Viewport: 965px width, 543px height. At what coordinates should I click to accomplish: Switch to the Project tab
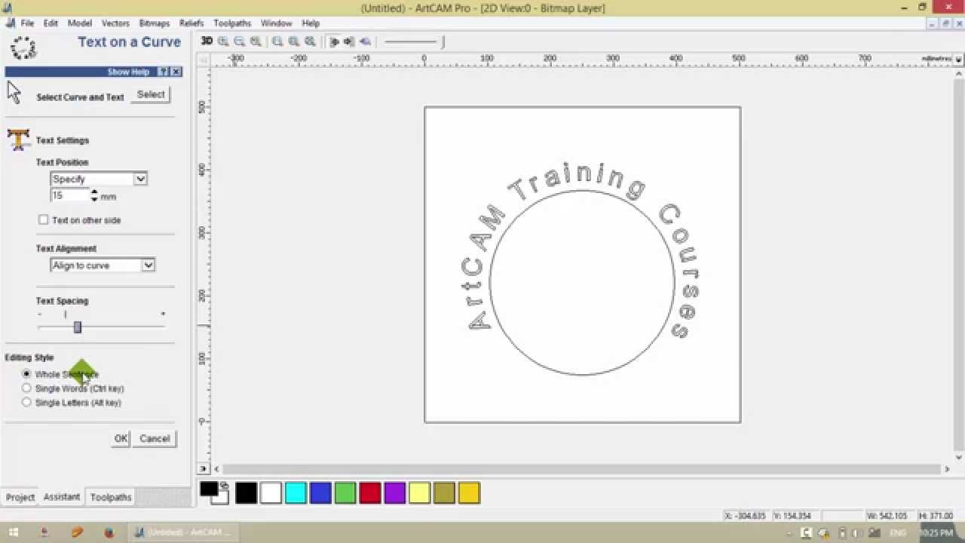tap(20, 497)
